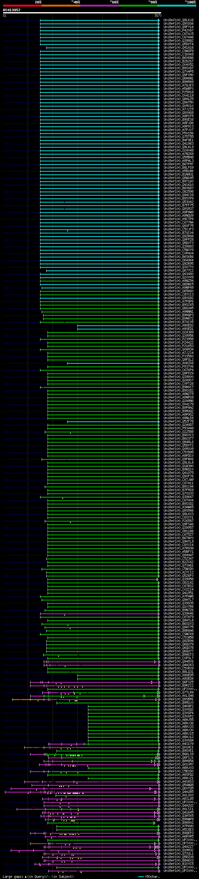The image size is (199, 879).
Task: Select the UniRef100_B9P8A2 label
Action: (x=178, y=408)
